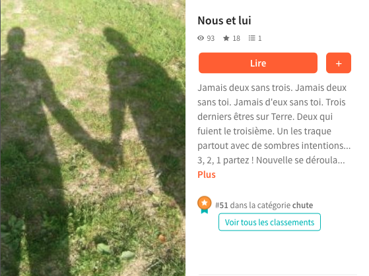The height and width of the screenshot is (276, 369).
Task: Click the chapters list icon
Action: (252, 38)
